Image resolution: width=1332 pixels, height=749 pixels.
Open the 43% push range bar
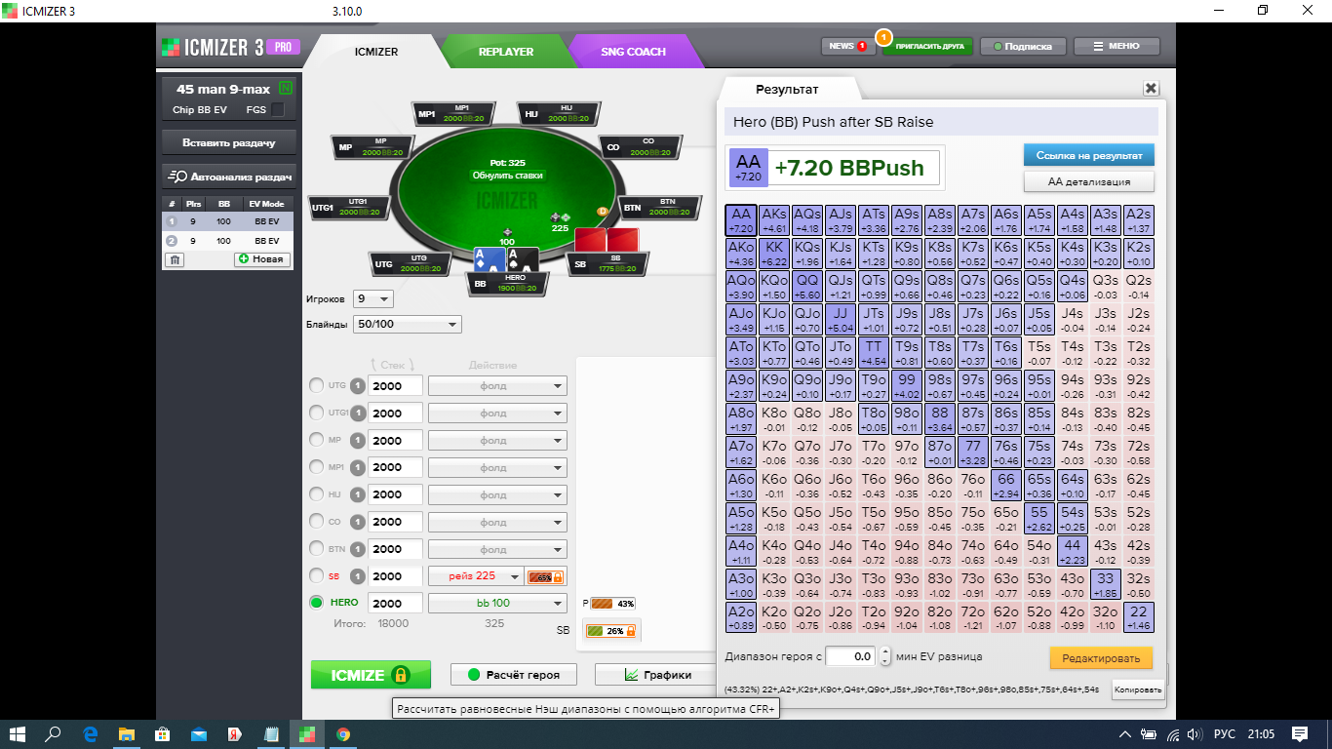611,604
